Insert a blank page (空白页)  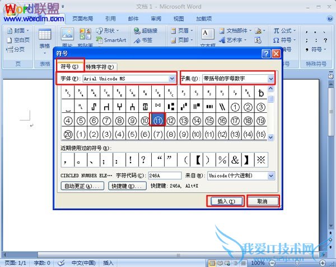(18, 40)
